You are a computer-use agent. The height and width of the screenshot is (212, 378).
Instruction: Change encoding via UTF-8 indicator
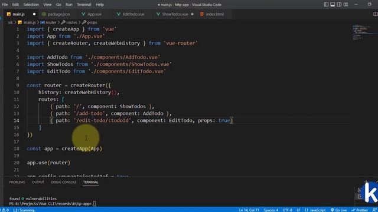288,210
